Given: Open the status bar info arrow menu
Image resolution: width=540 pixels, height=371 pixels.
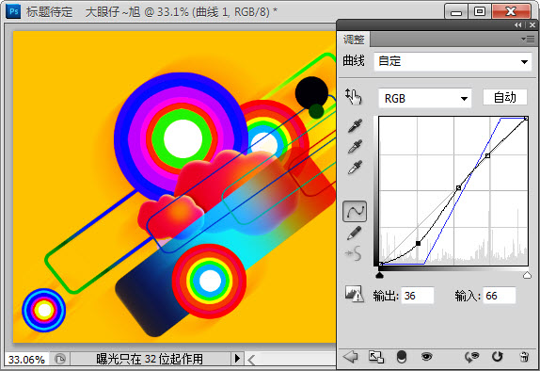Looking at the screenshot, I should coord(237,359).
